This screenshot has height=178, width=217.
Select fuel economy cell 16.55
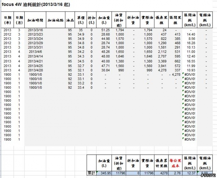click(x=191, y=61)
